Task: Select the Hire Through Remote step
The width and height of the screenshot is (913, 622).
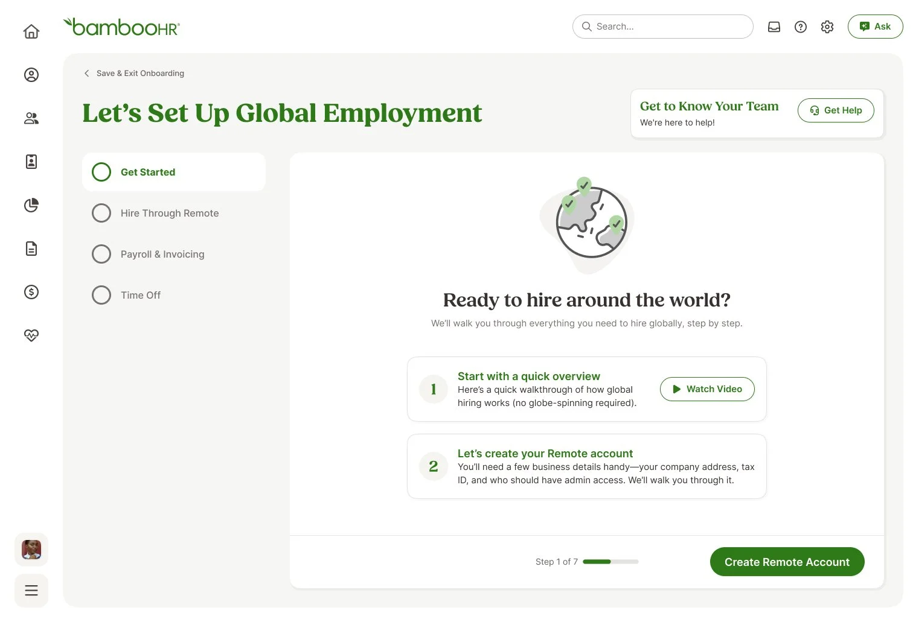Action: click(174, 213)
